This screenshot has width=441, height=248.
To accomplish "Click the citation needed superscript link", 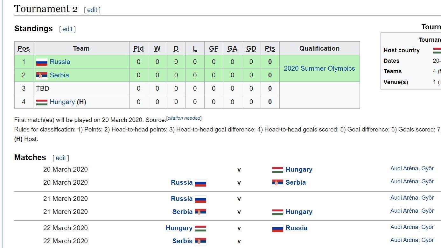I will [x=184, y=118].
